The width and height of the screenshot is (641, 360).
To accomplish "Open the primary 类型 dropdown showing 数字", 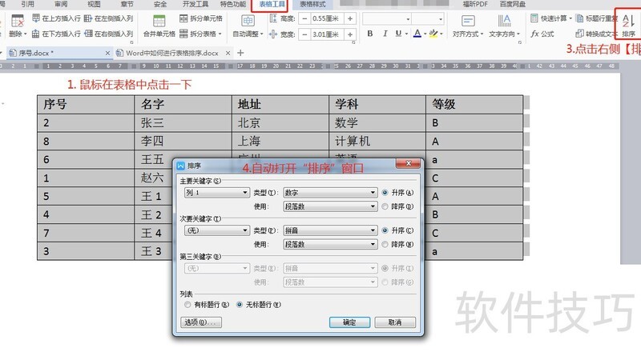I will click(329, 193).
